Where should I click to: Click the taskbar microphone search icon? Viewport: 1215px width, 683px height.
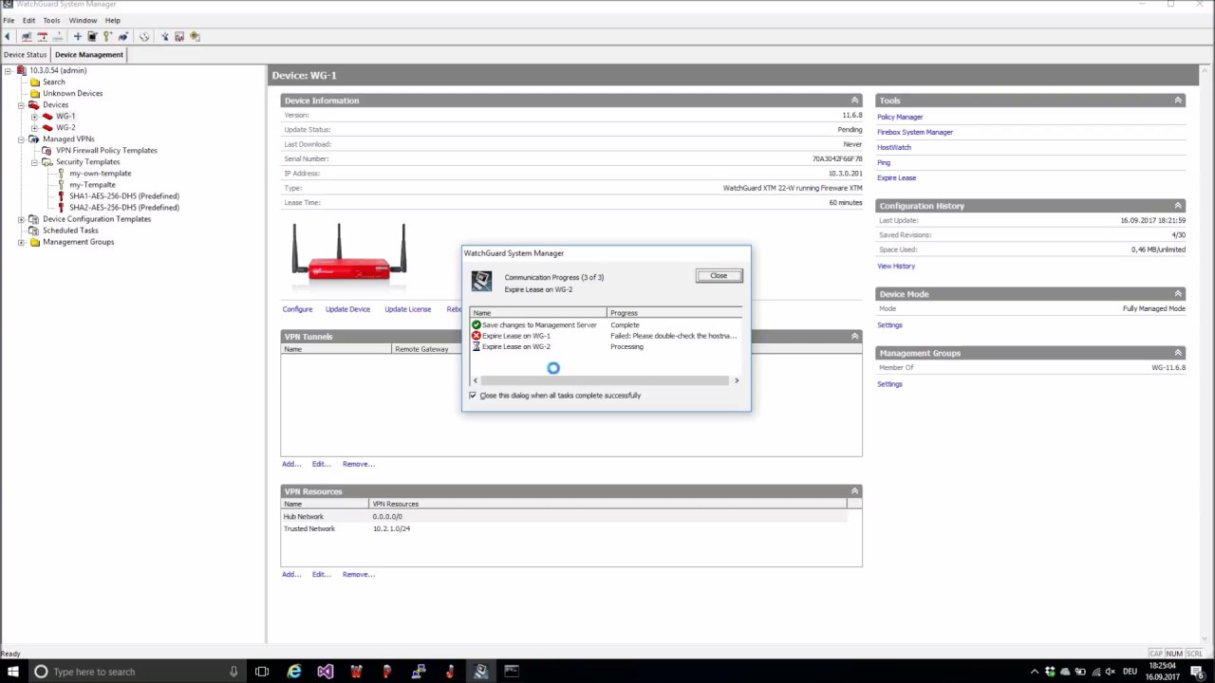[x=234, y=672]
